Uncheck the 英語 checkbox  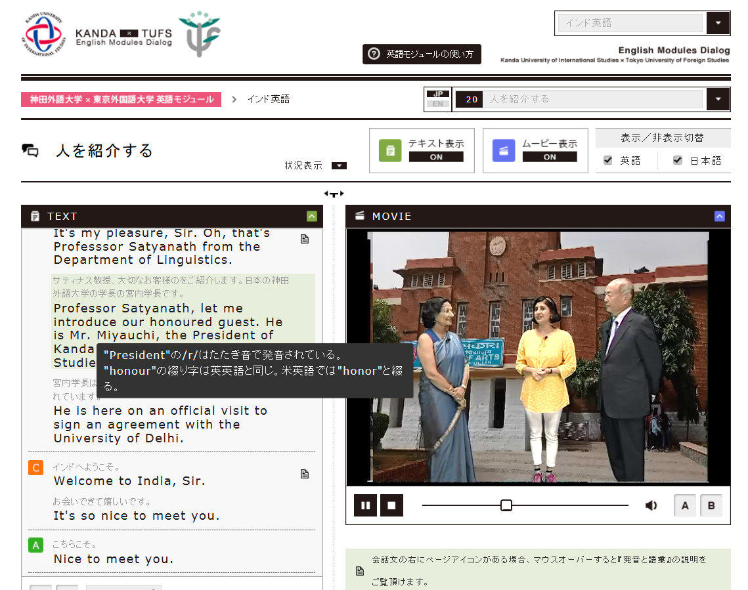[607, 159]
